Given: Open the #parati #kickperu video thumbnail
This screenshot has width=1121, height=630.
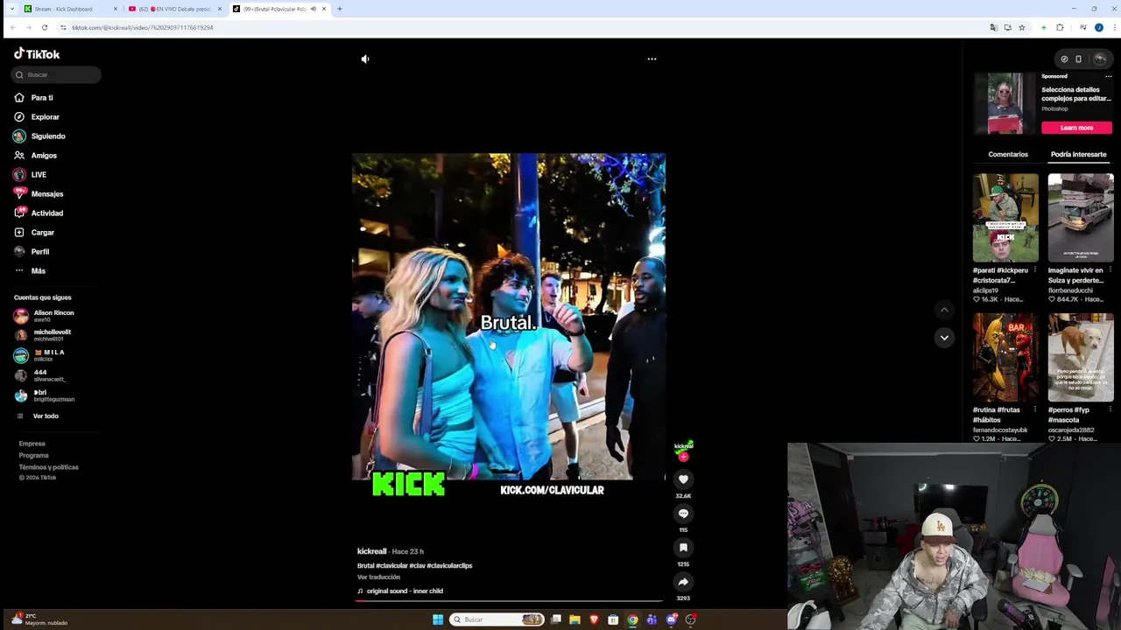Looking at the screenshot, I should coord(1005,218).
